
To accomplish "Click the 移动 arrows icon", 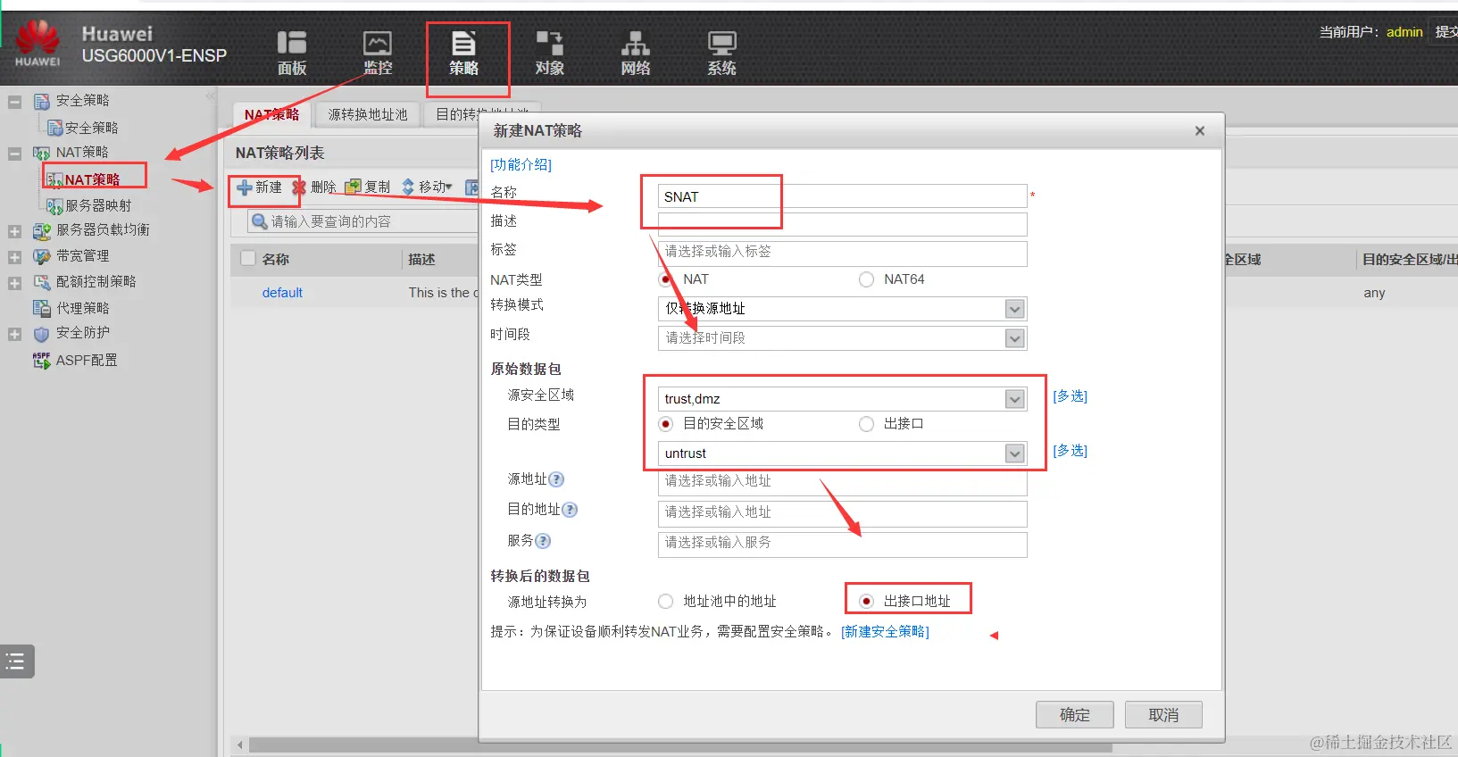I will pyautogui.click(x=408, y=187).
